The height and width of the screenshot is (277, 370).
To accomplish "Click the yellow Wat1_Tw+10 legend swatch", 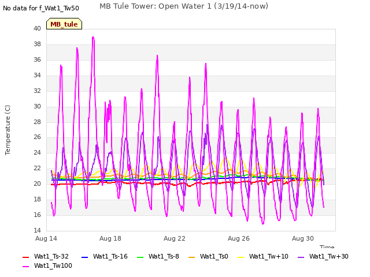I will click(240, 257).
